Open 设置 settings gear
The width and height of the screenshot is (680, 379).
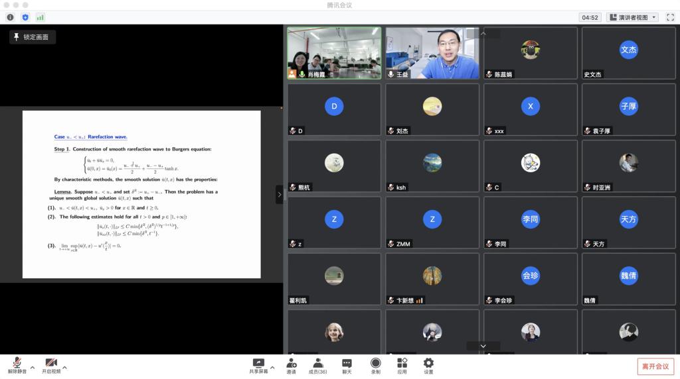(x=428, y=365)
